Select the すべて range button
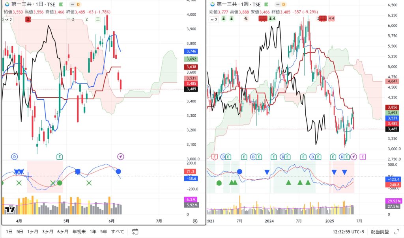Viewport: 404px width, 238px height. tap(118, 232)
